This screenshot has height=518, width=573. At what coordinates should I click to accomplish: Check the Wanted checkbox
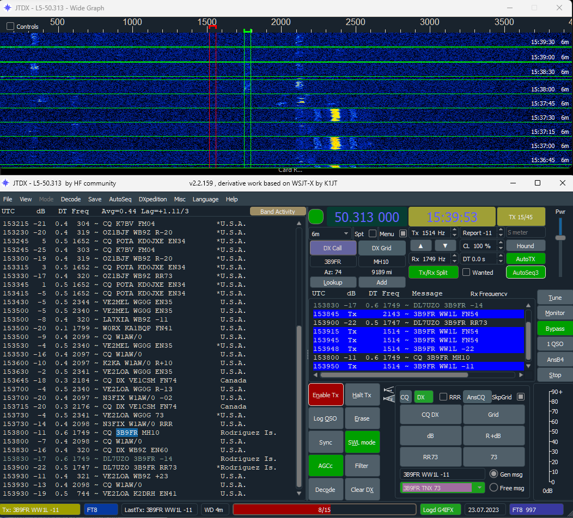click(466, 272)
